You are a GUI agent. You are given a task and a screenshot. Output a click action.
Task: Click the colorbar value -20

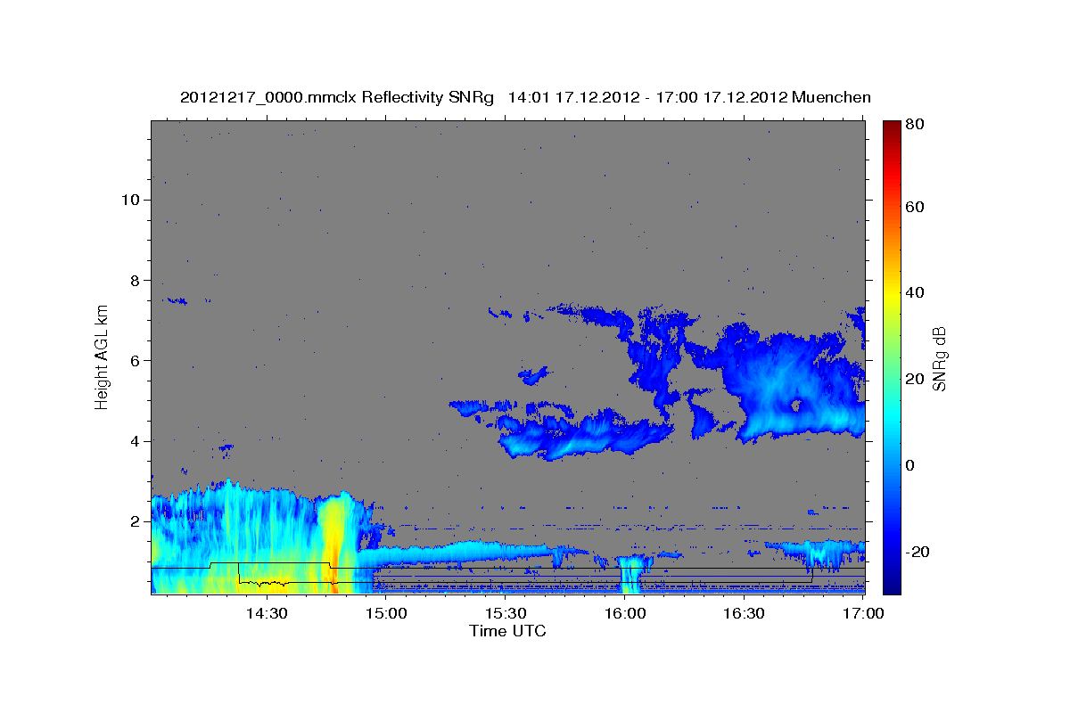[x=916, y=553]
